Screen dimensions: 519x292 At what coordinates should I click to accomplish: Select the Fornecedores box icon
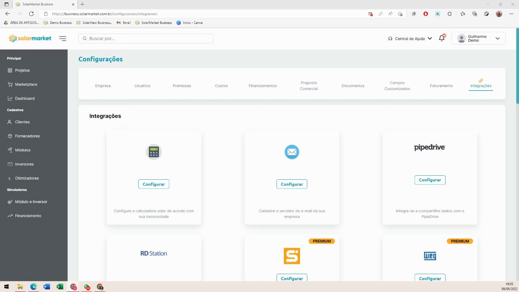10,136
